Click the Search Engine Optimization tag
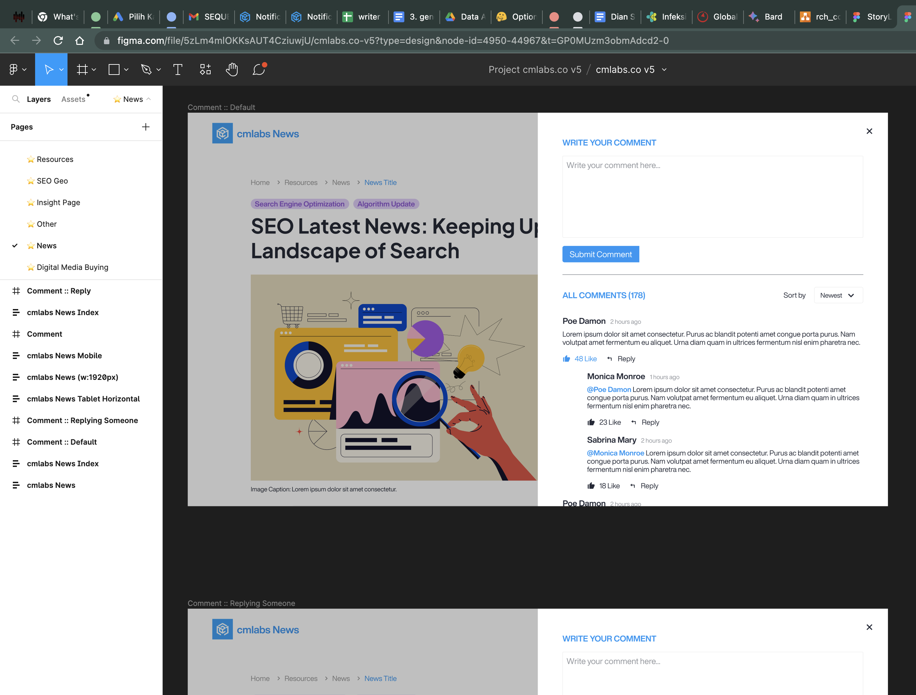The image size is (916, 695). 299,204
